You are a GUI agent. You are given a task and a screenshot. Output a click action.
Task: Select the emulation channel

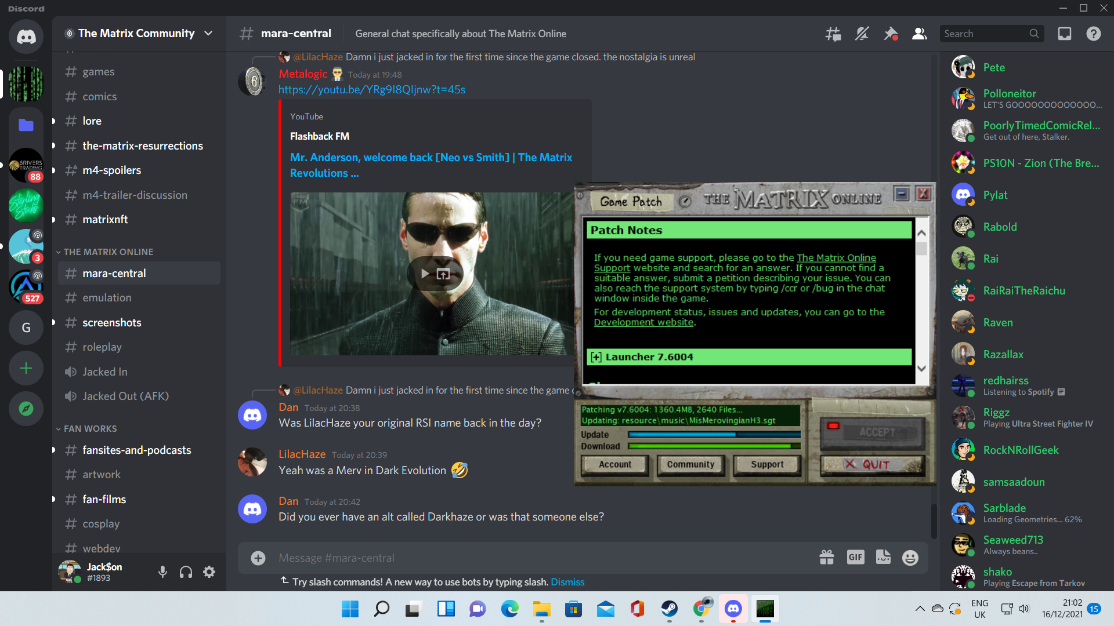coord(107,298)
